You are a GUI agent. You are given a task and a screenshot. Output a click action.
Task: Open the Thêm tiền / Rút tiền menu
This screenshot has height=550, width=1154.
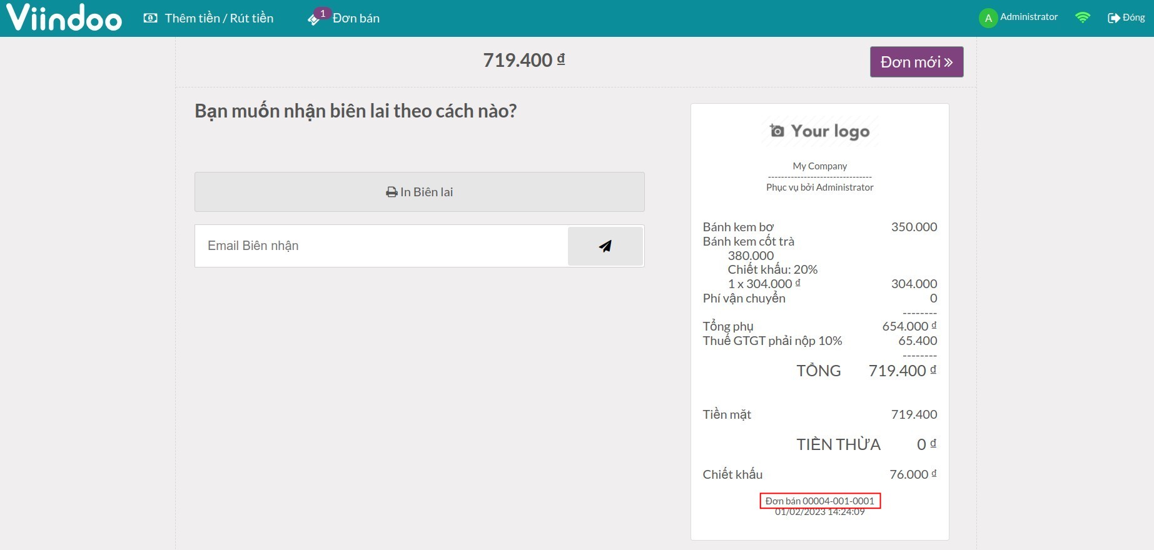219,18
